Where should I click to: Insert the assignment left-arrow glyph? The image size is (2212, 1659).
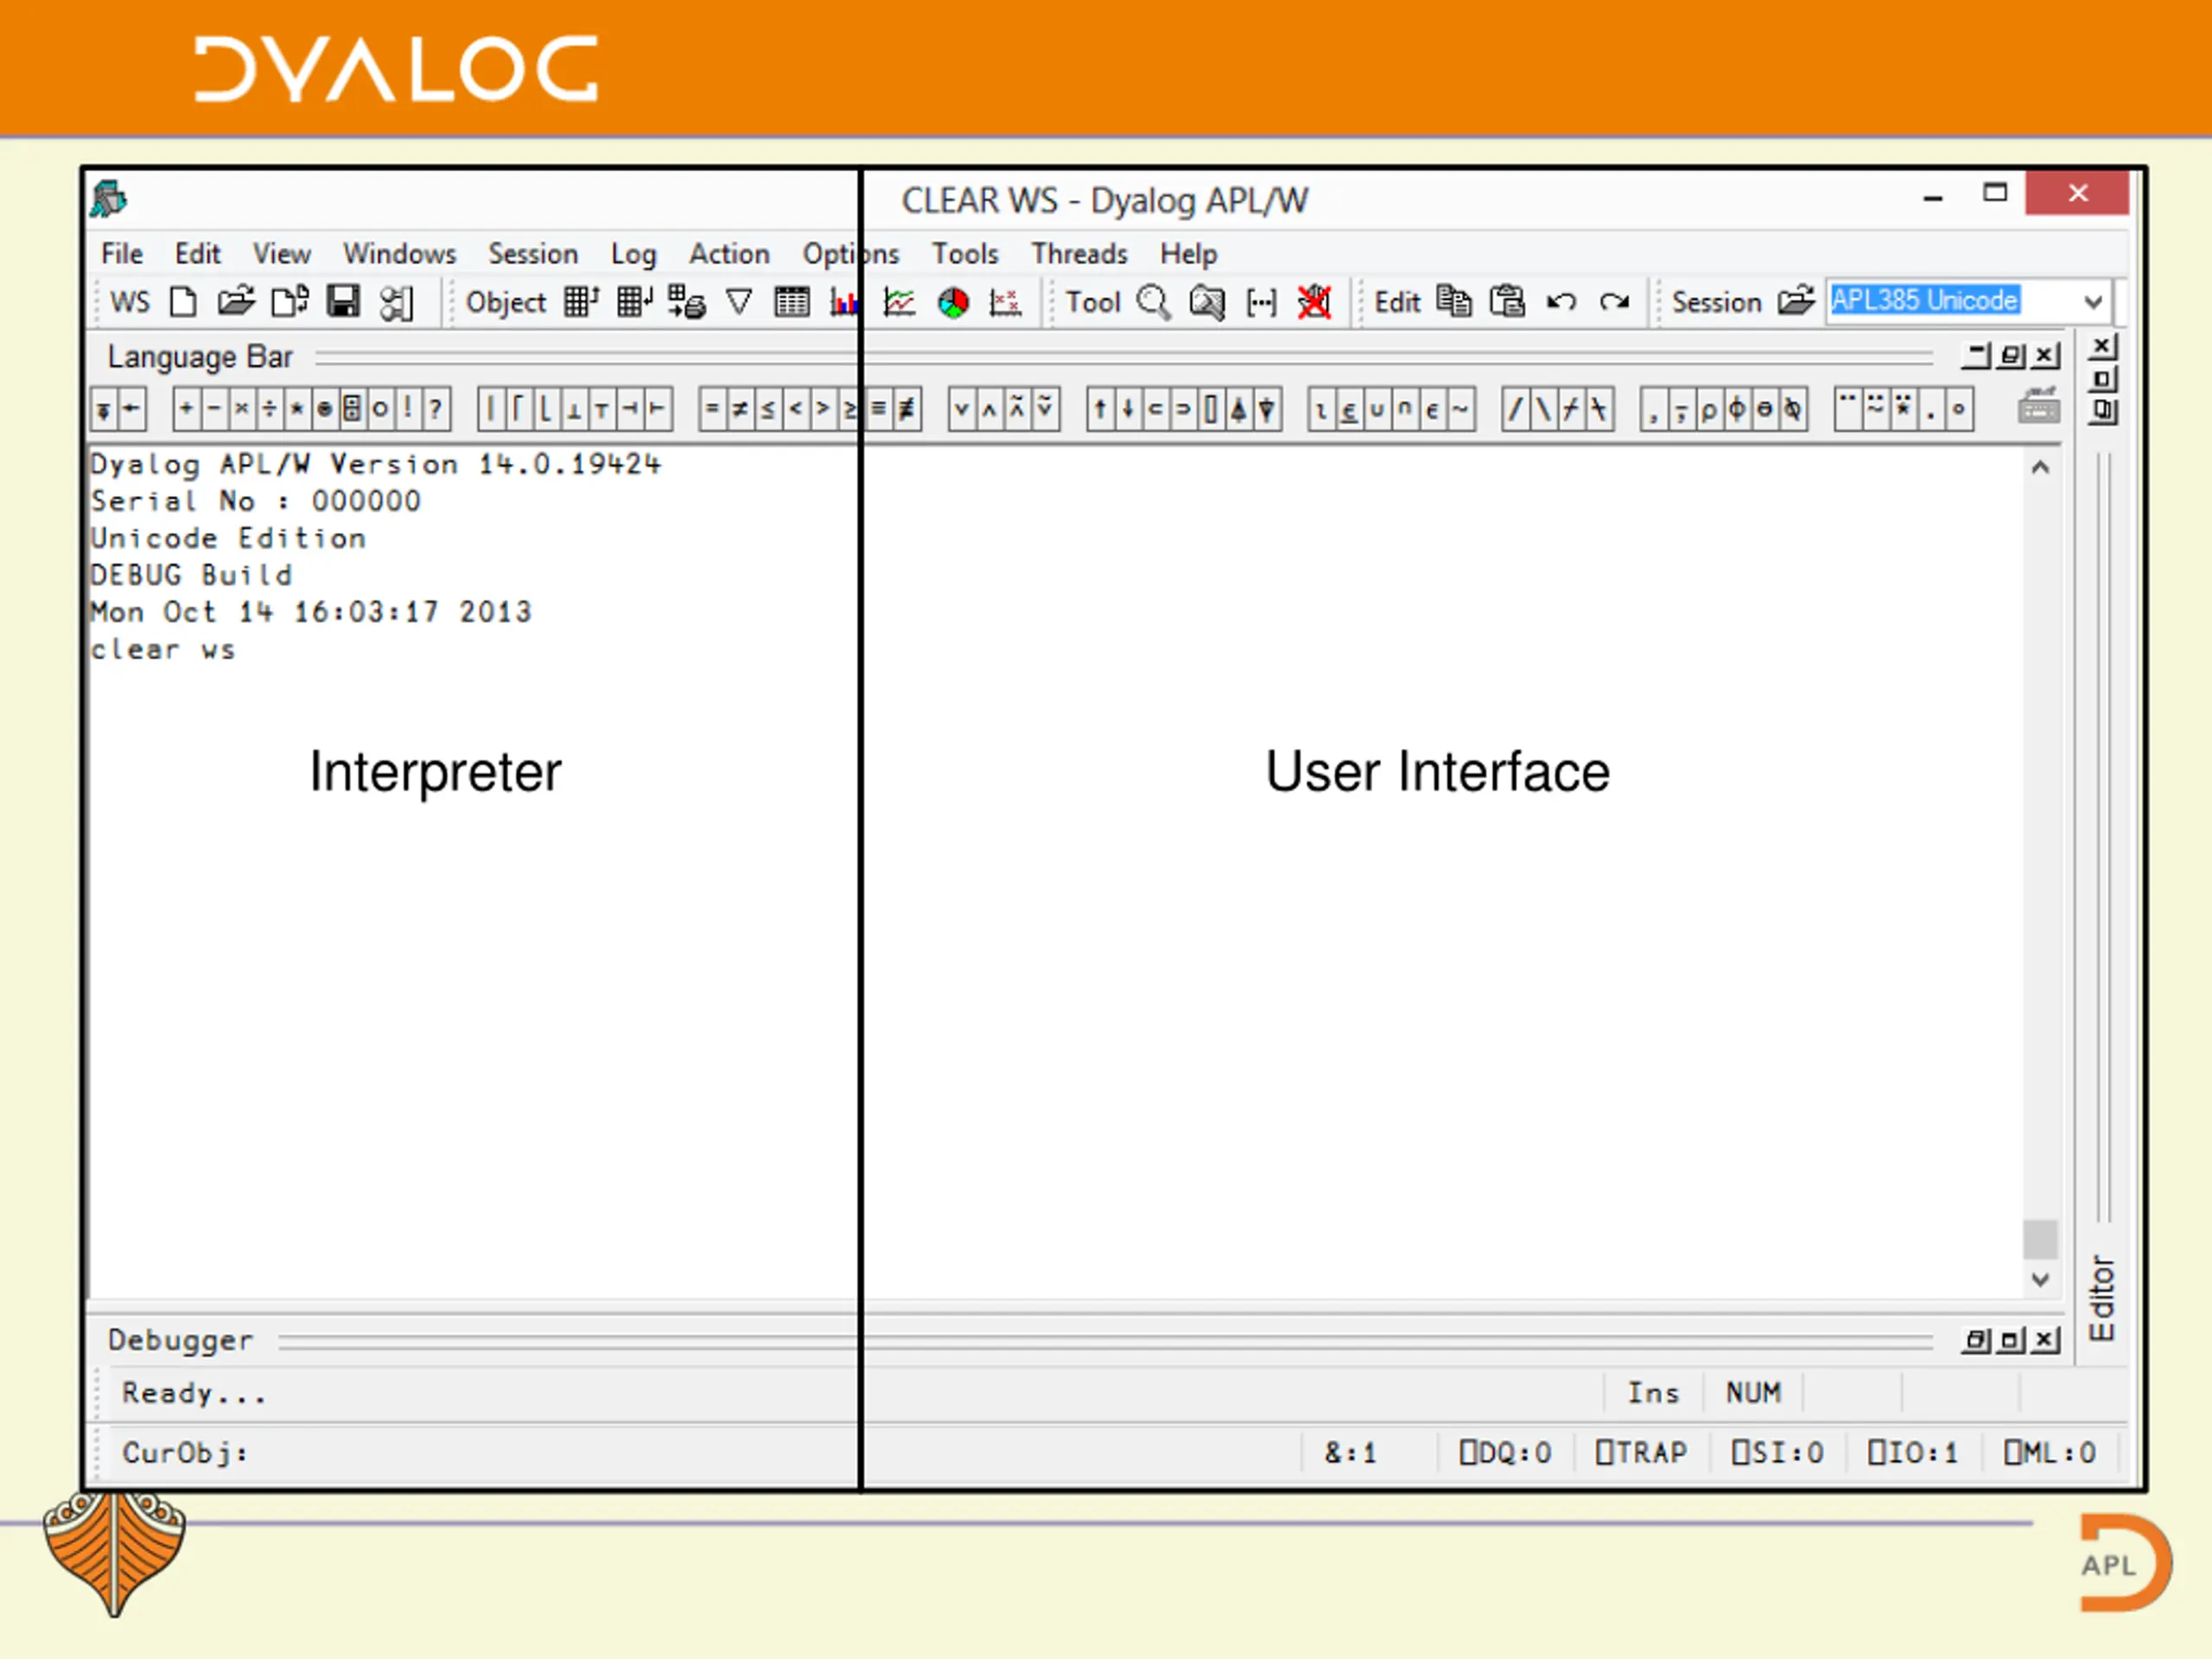[131, 409]
